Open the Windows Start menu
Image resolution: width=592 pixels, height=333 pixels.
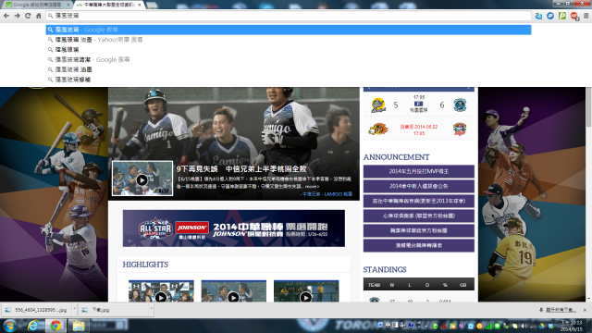click(x=9, y=326)
